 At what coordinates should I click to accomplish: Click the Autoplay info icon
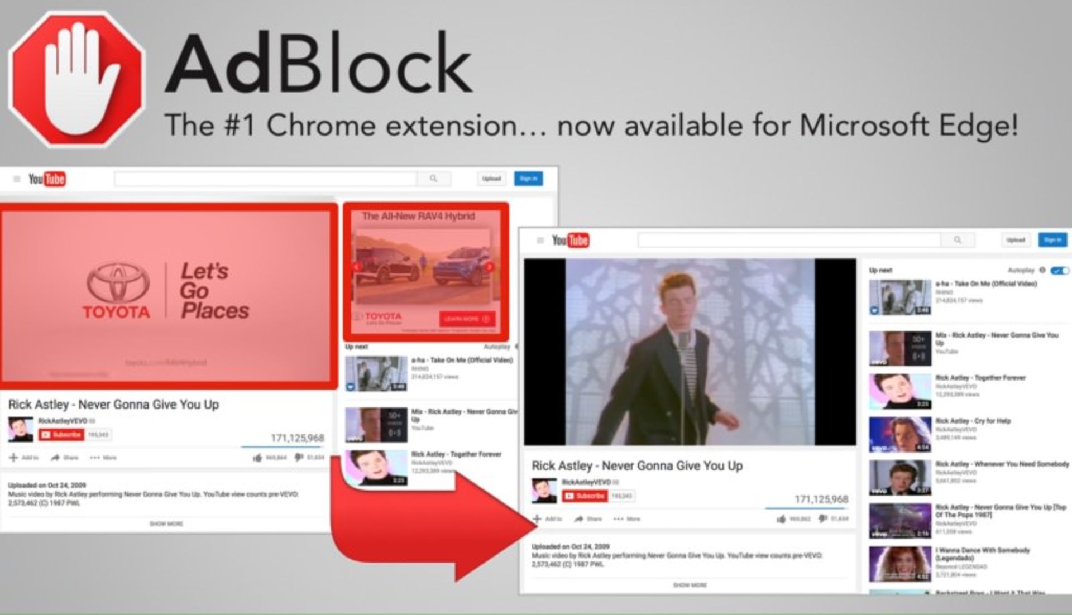click(x=1041, y=270)
